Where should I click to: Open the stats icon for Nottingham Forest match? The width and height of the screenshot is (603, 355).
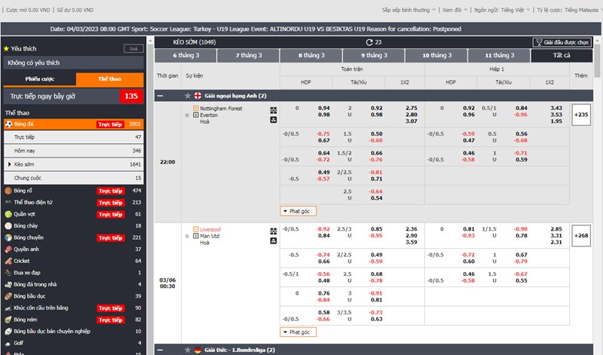tap(273, 110)
